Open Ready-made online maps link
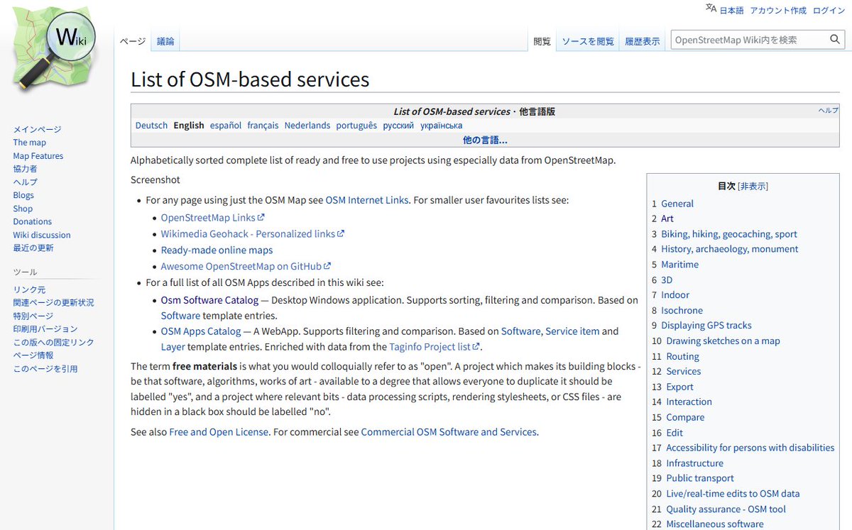 (217, 250)
